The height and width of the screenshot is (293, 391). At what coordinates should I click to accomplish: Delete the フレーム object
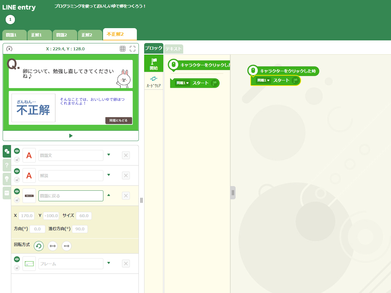tap(126, 264)
